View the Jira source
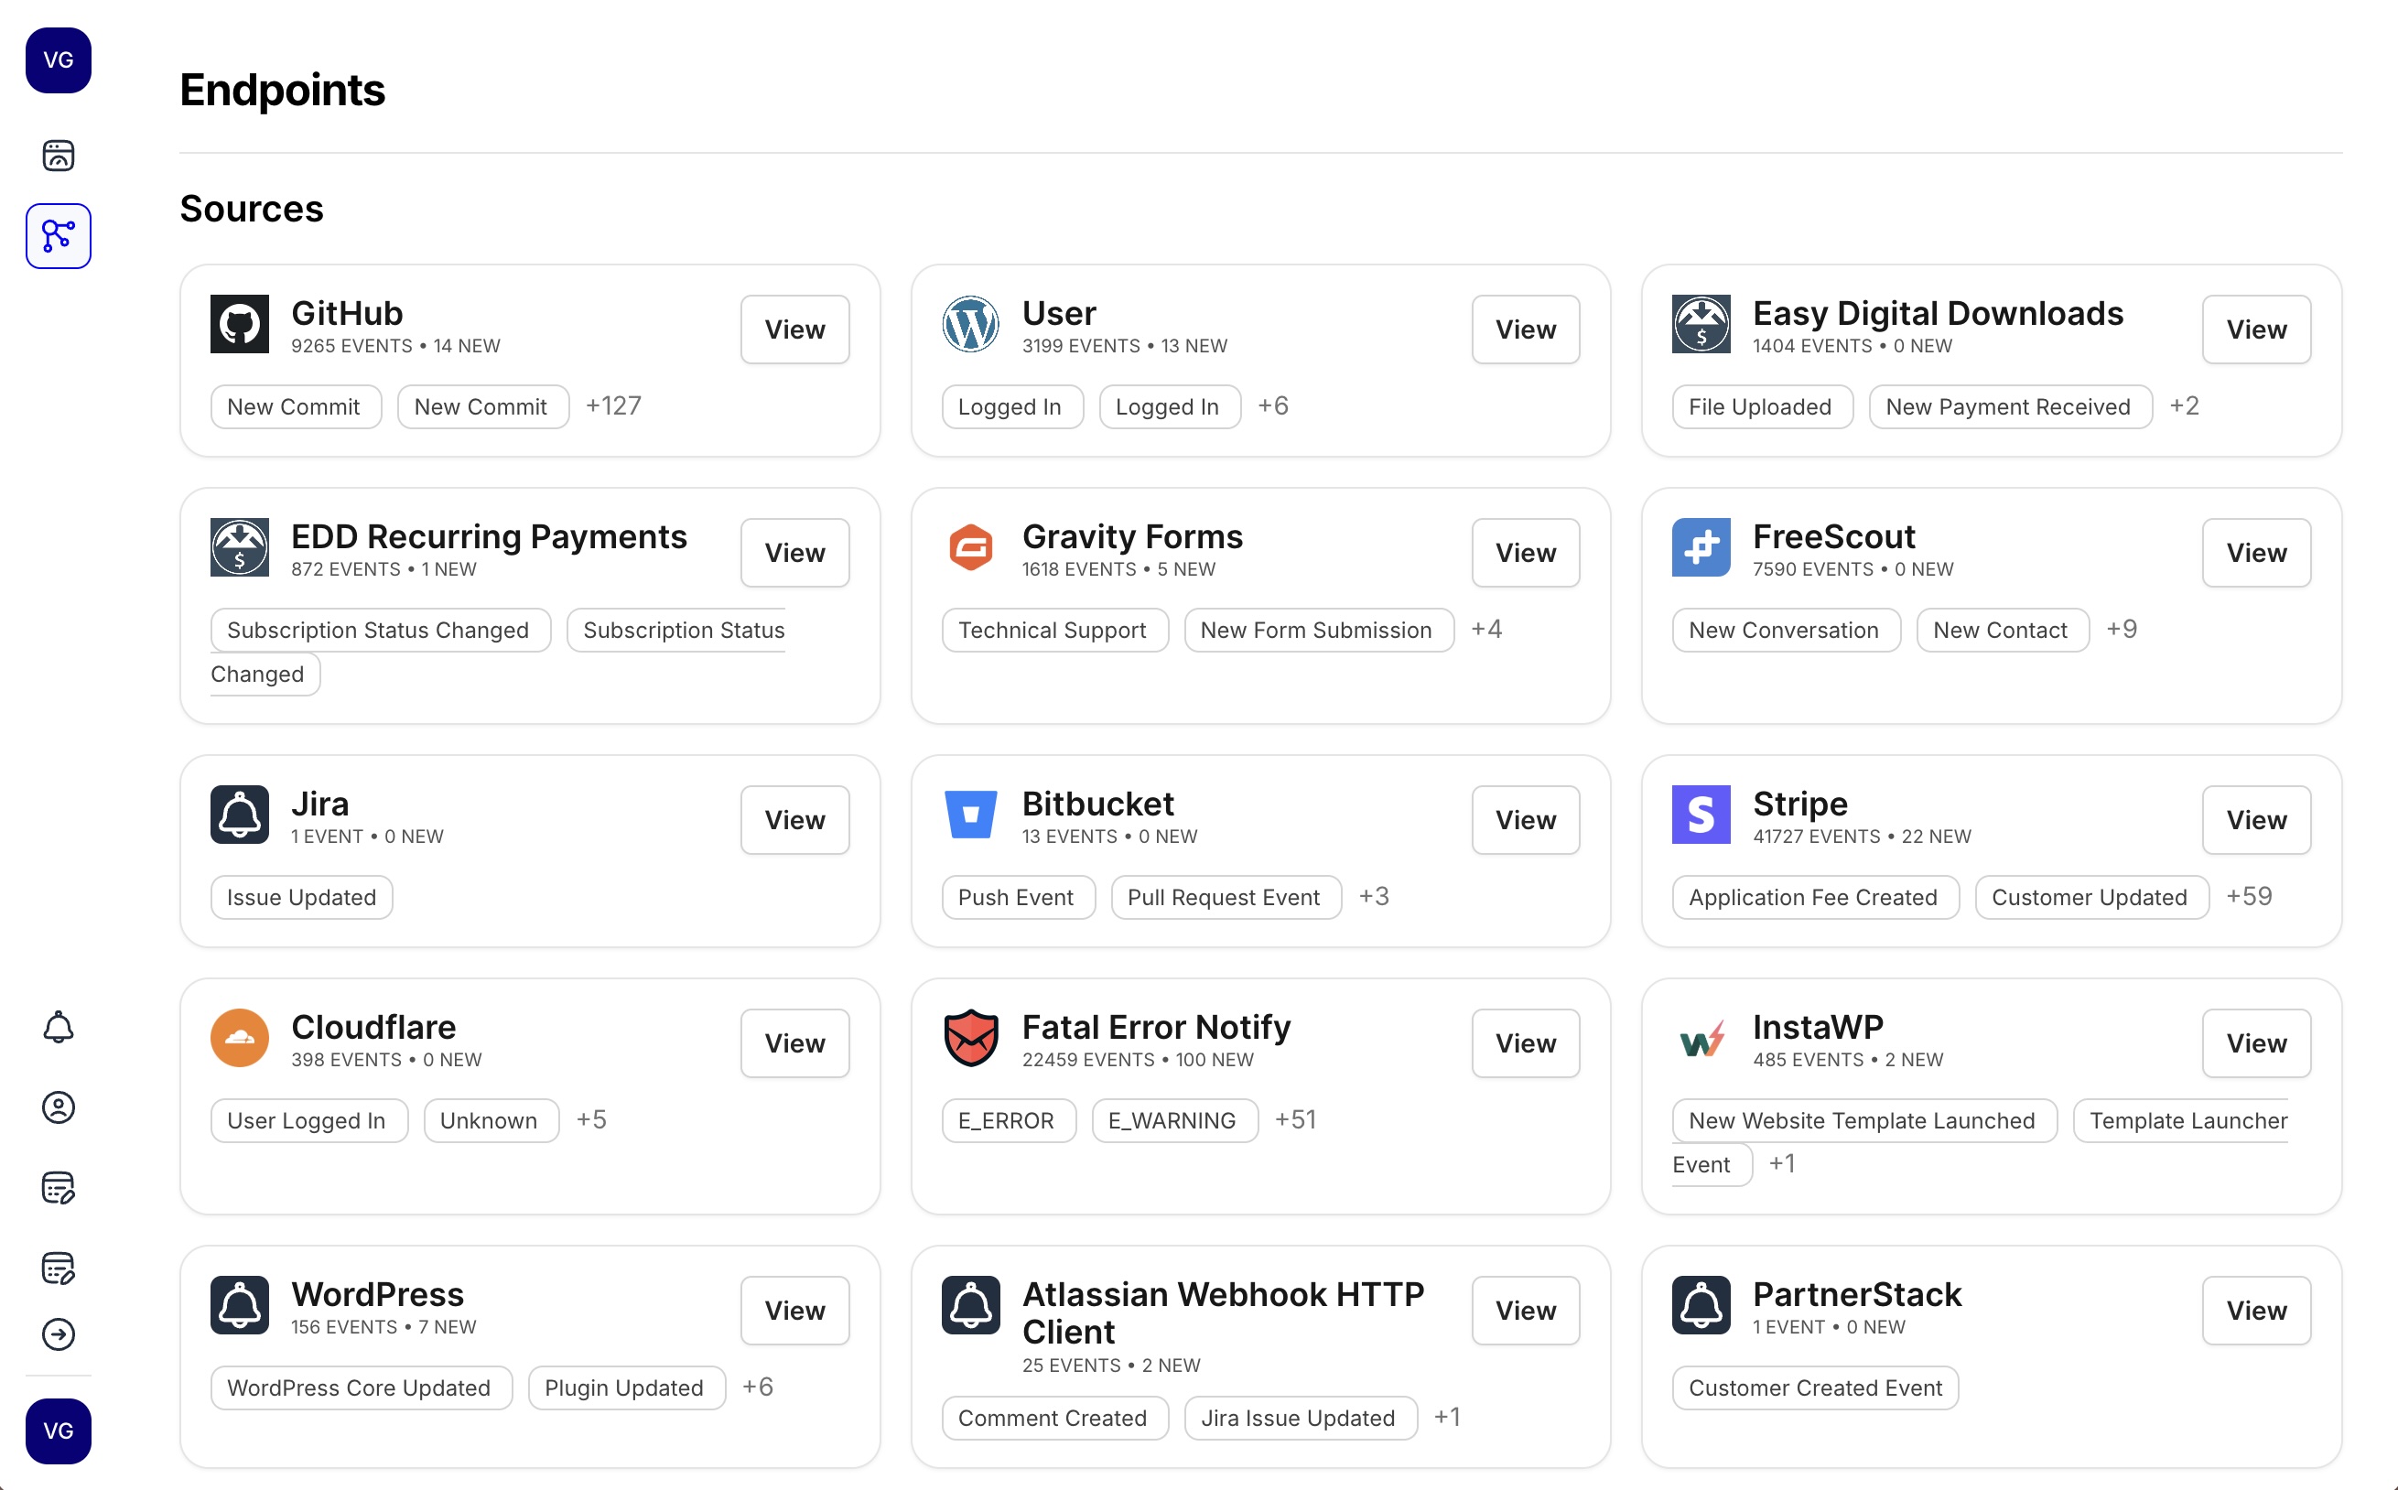 point(794,820)
